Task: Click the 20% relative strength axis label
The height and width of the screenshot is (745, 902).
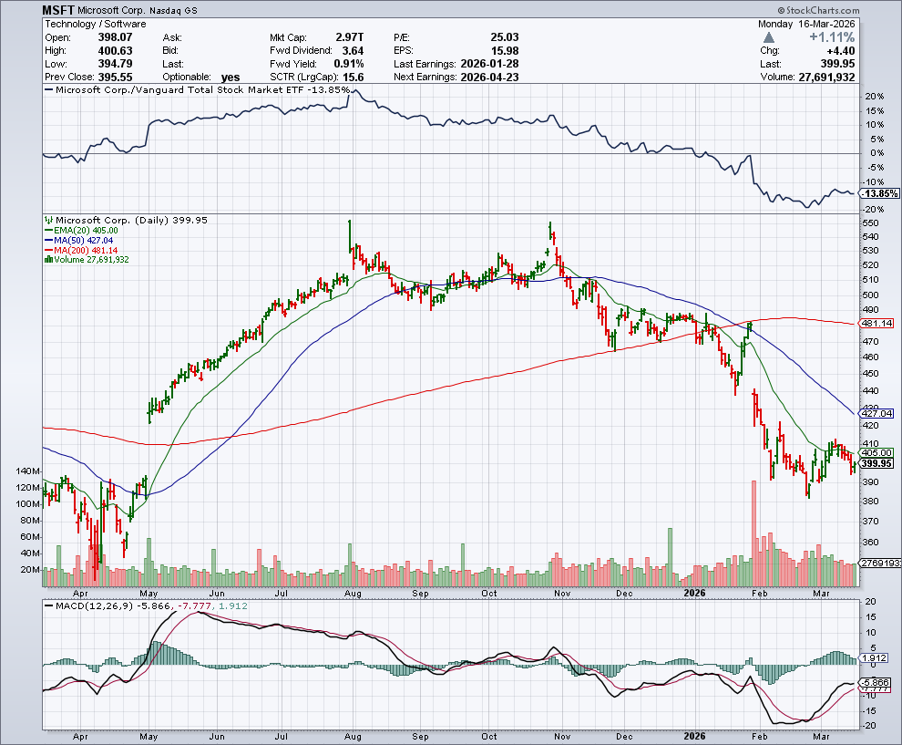Action: click(x=875, y=96)
